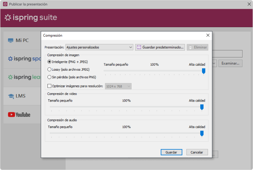
Task: Click the image compression 100% value
Action: (x=154, y=65)
